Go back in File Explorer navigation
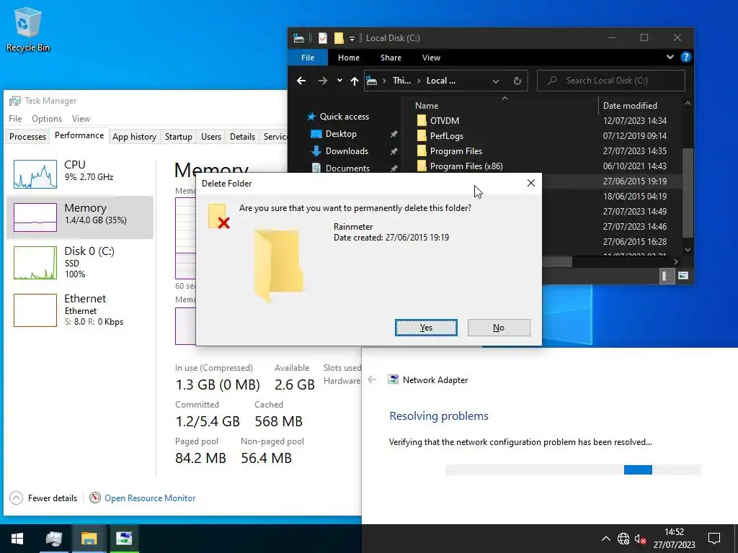 click(301, 81)
